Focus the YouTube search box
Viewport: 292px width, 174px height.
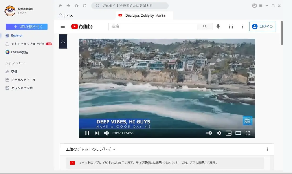153,26
